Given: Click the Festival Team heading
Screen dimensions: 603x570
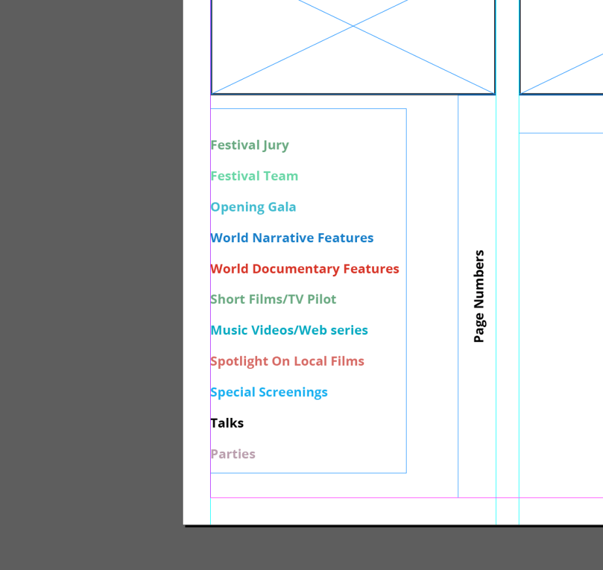Looking at the screenshot, I should 254,176.
